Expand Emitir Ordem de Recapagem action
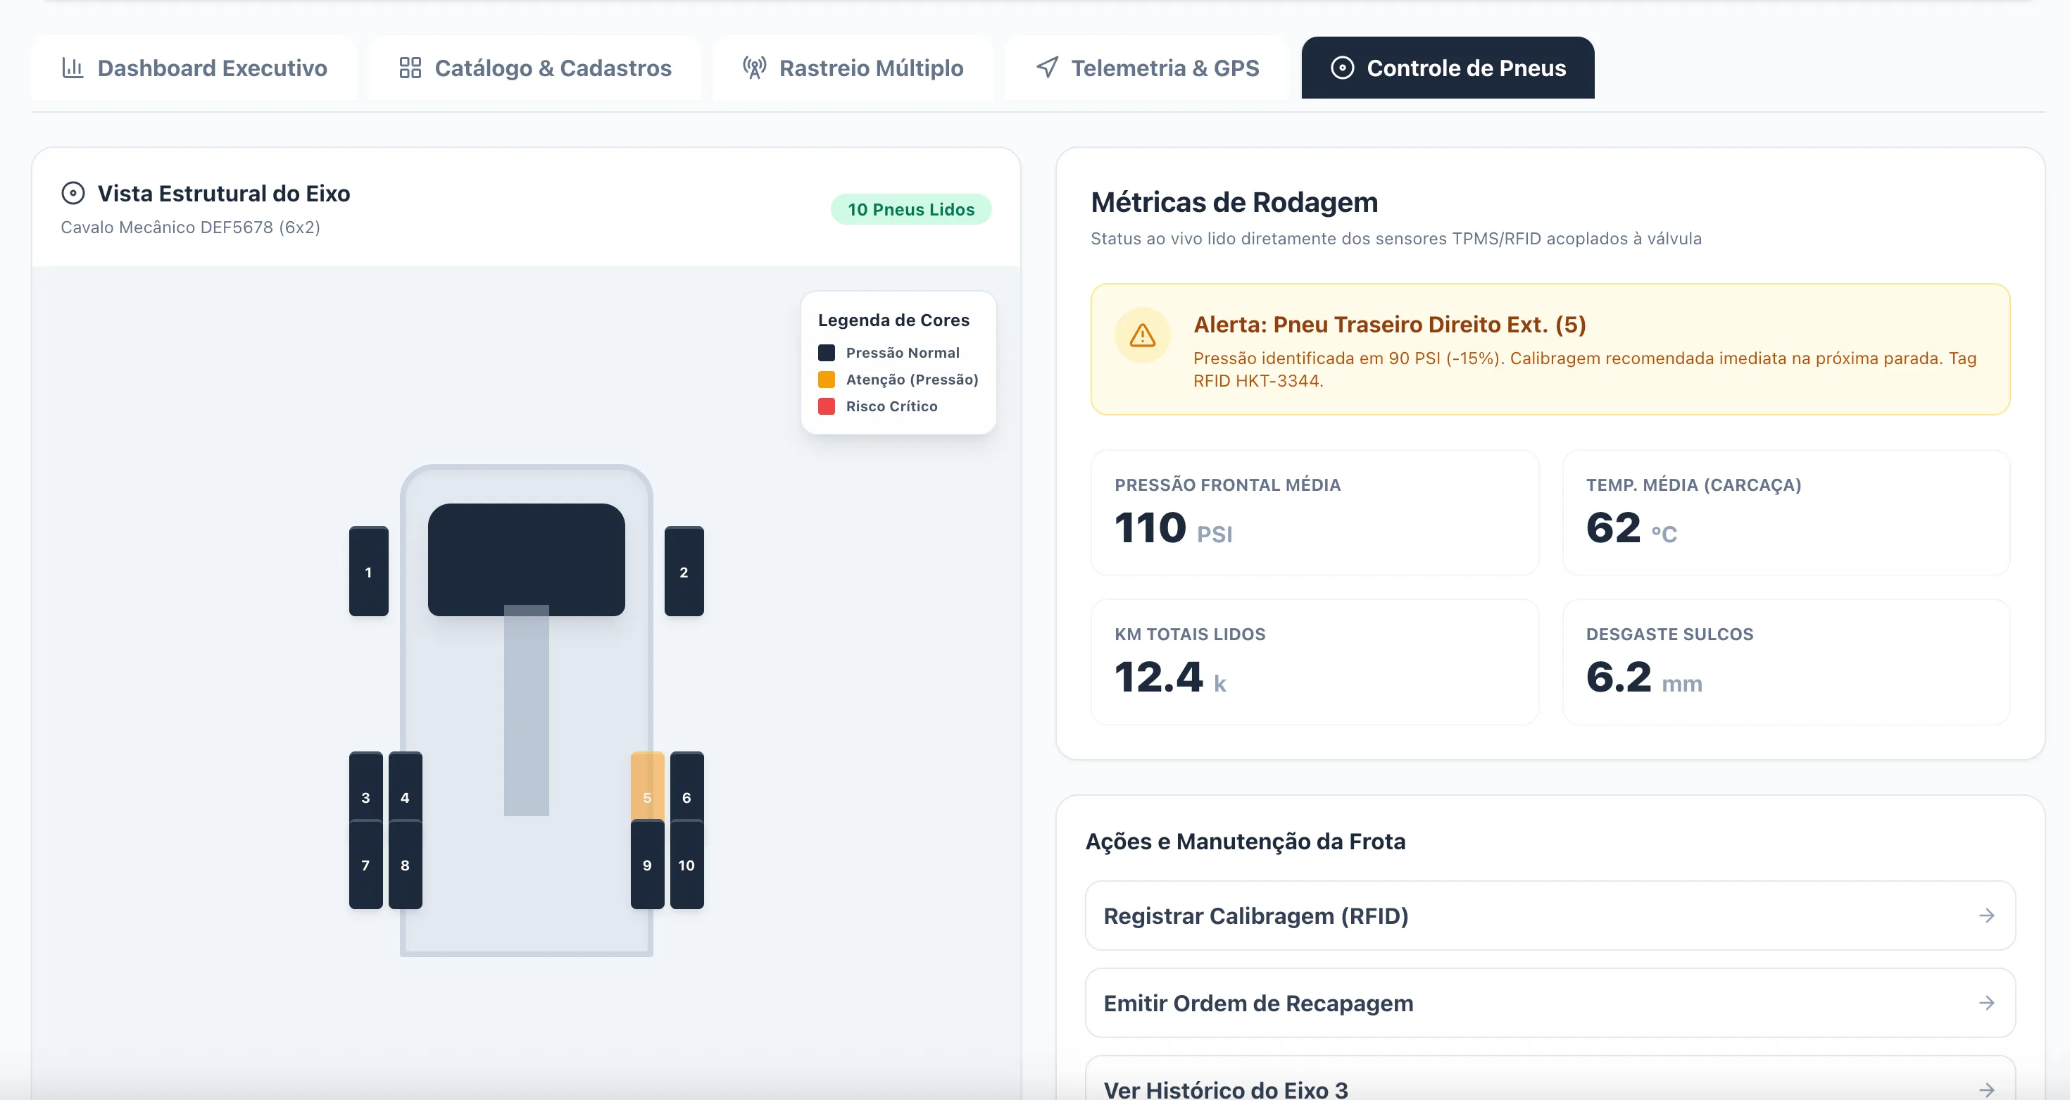Screen dimensions: 2070x1100 coord(1551,1003)
